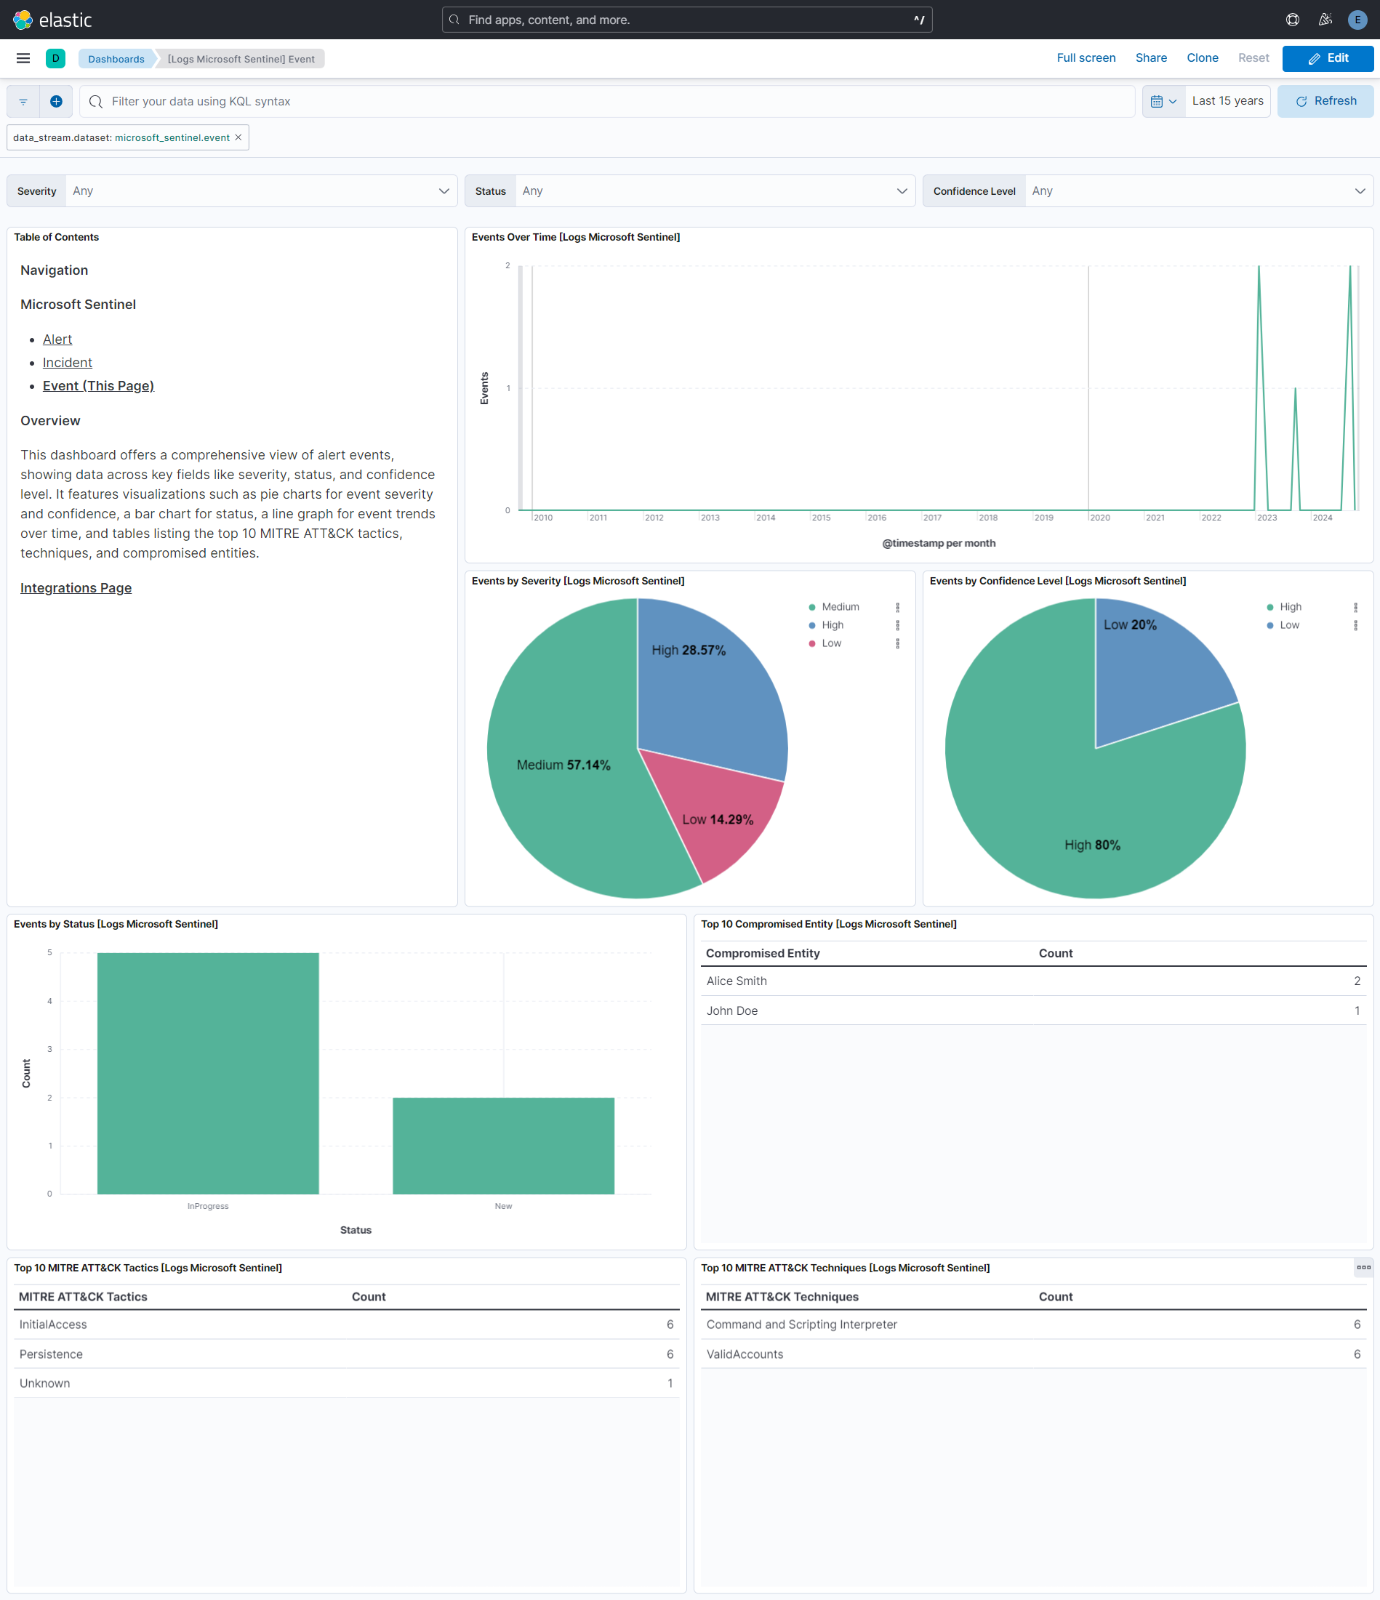Click the Edit button

pos(1328,58)
